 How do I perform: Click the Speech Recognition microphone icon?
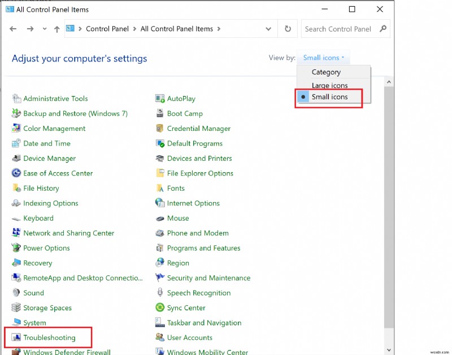160,292
